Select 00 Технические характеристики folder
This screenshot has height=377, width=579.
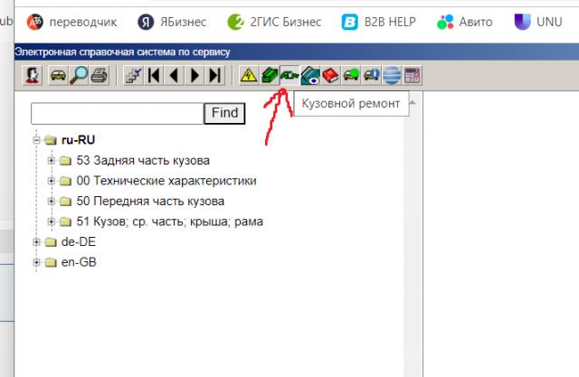pos(166,181)
